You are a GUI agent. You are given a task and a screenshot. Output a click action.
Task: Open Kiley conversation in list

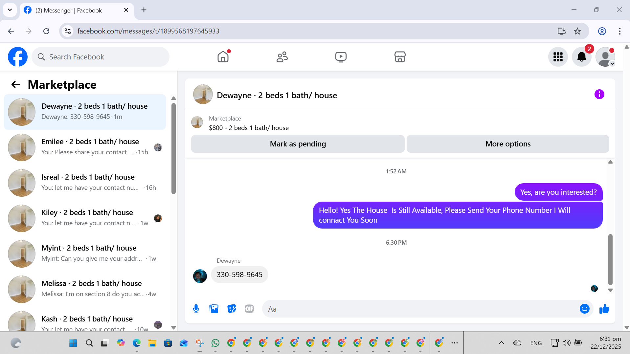coord(85,218)
